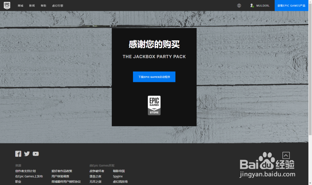
Task: Click the 下载EPIC GAMES启动程序 button
Action: pos(154,77)
